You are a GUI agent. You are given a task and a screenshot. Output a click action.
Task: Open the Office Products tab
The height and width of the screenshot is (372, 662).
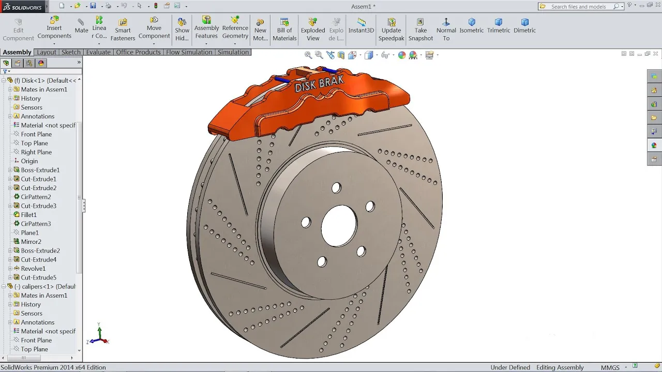coord(138,52)
